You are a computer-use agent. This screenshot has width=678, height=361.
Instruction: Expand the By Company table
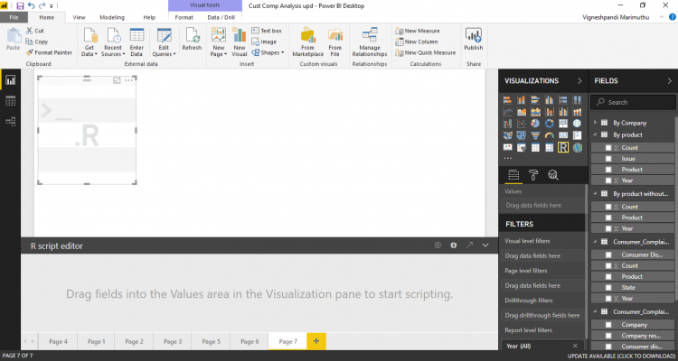coord(595,122)
